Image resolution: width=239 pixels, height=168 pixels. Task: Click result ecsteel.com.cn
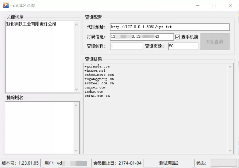pyautogui.click(x=99, y=83)
